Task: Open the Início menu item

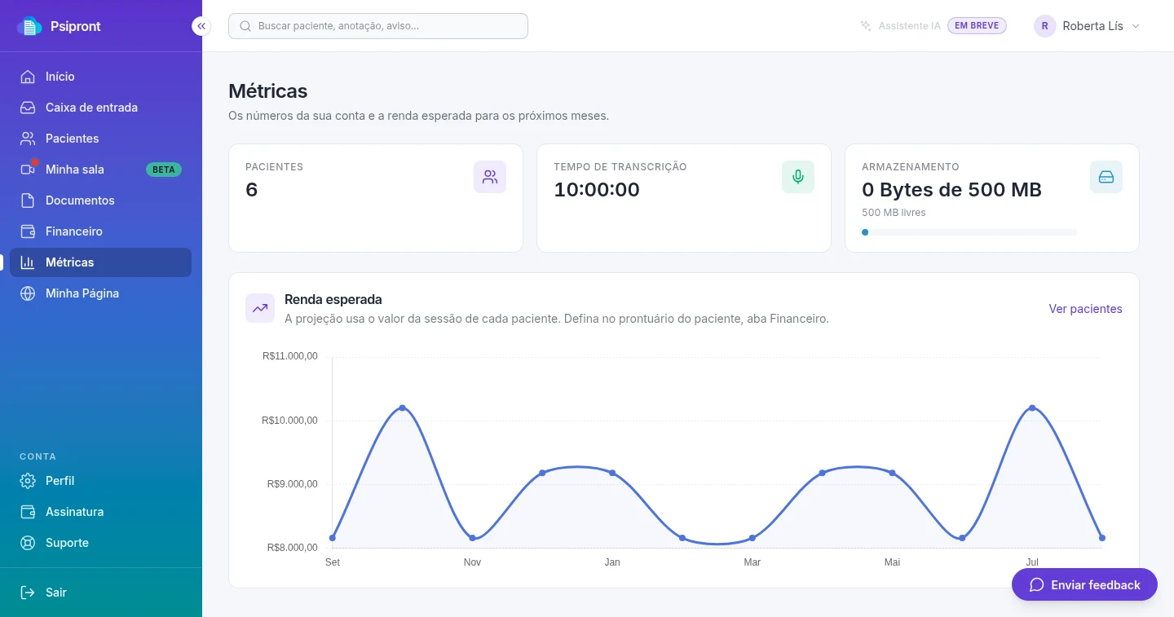Action: pos(101,77)
